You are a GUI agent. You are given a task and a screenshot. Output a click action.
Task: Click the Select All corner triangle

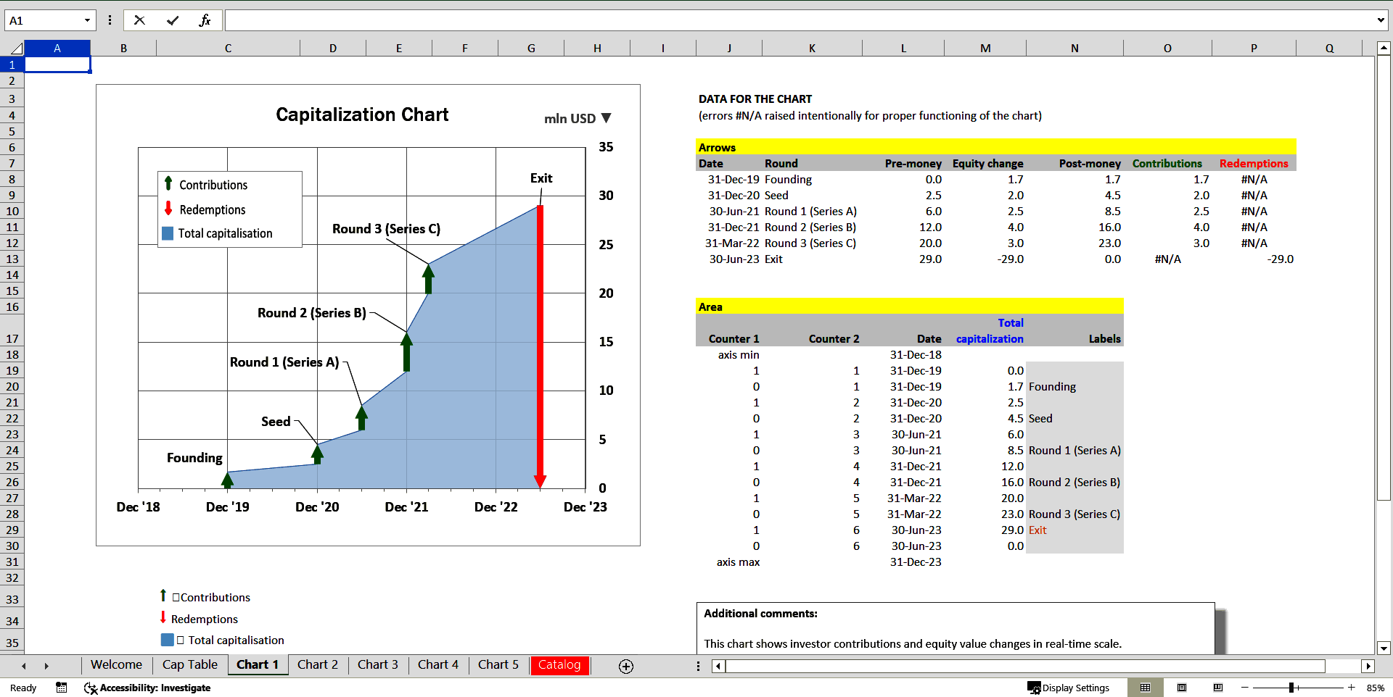[16, 49]
